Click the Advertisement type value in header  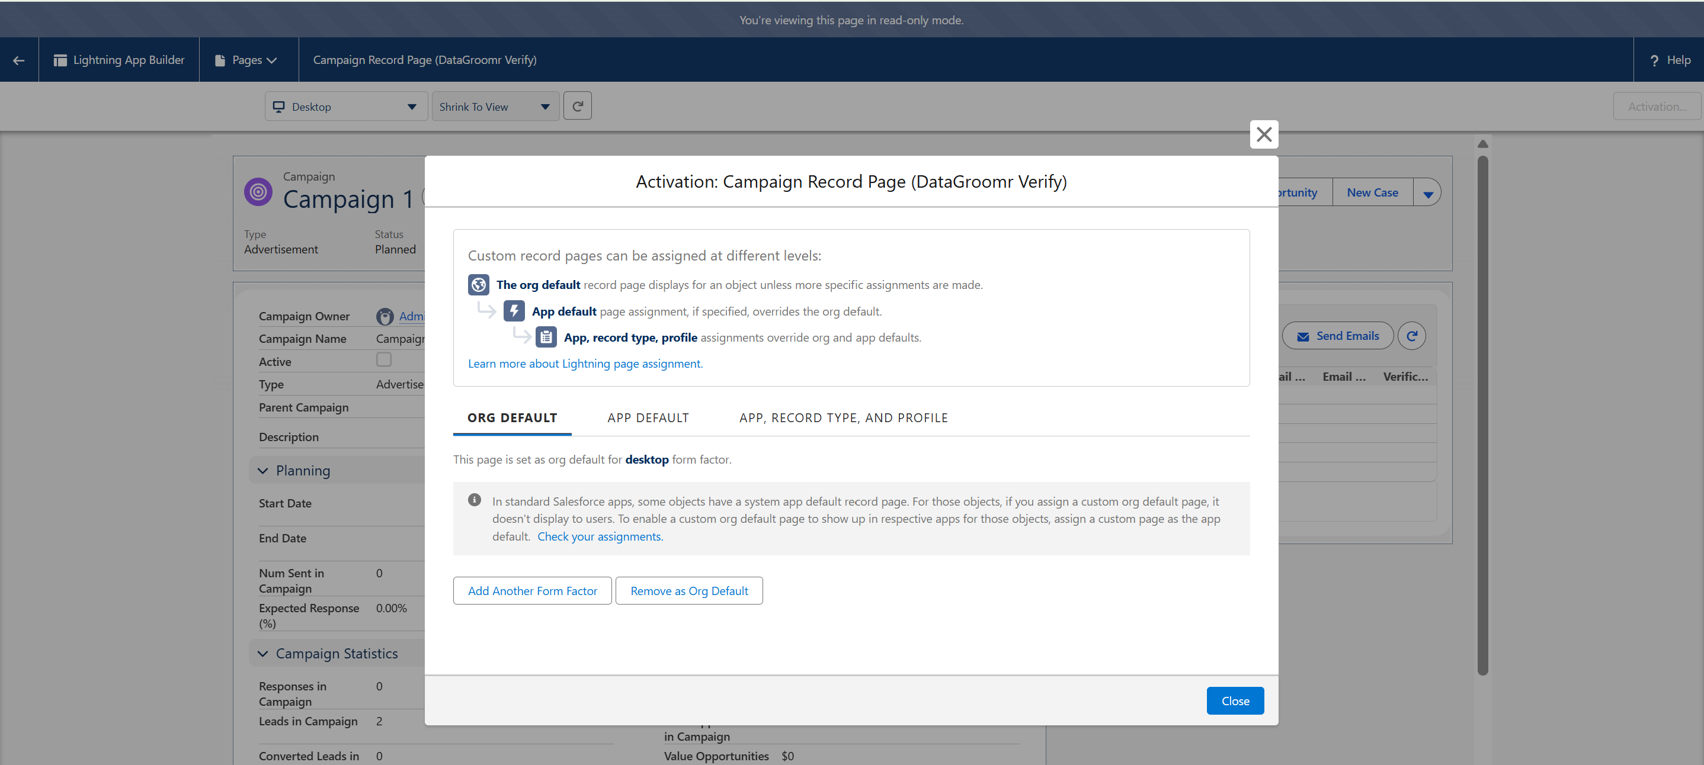pyautogui.click(x=281, y=249)
